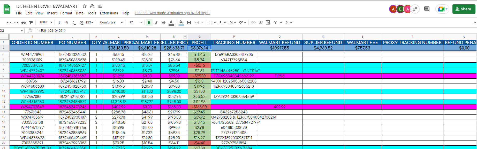Open vertical align dropdown
This screenshot has height=149, width=477.
(222, 22)
